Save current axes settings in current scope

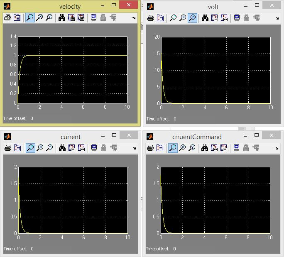(x=72, y=148)
